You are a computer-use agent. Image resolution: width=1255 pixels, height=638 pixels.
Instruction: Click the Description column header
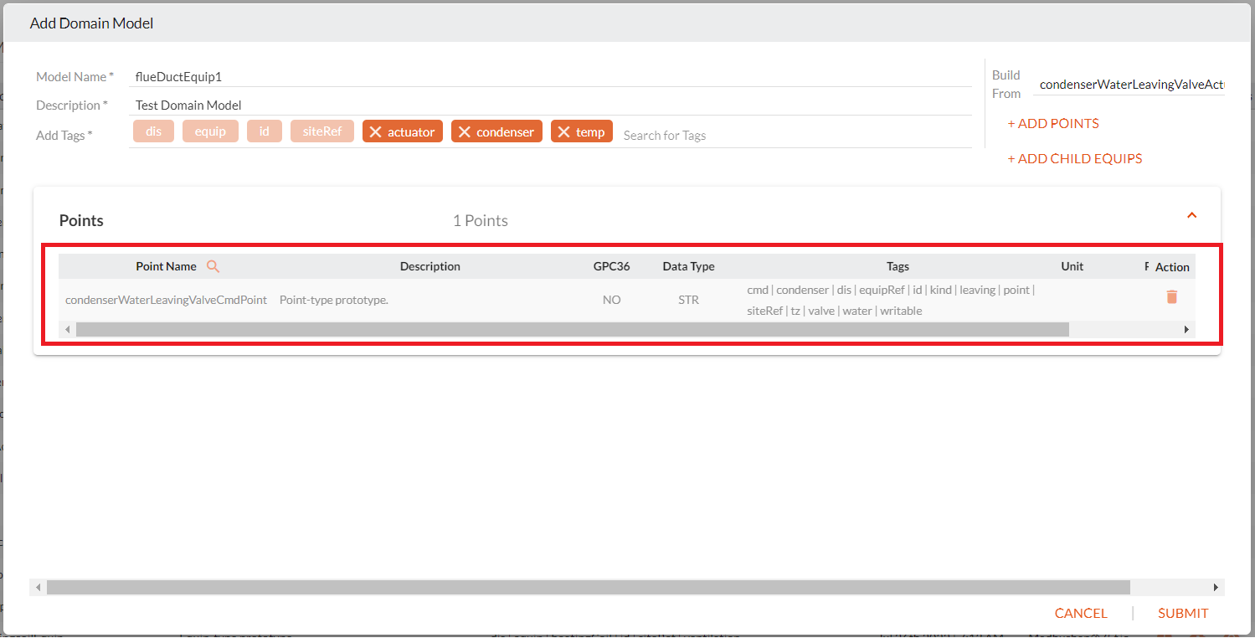430,266
